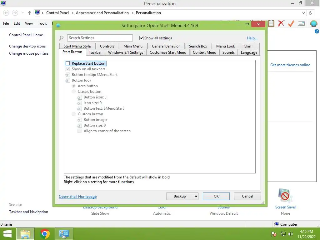Screen dimensions: 320x240
Task: Open the Taskbar tab
Action: click(x=95, y=52)
